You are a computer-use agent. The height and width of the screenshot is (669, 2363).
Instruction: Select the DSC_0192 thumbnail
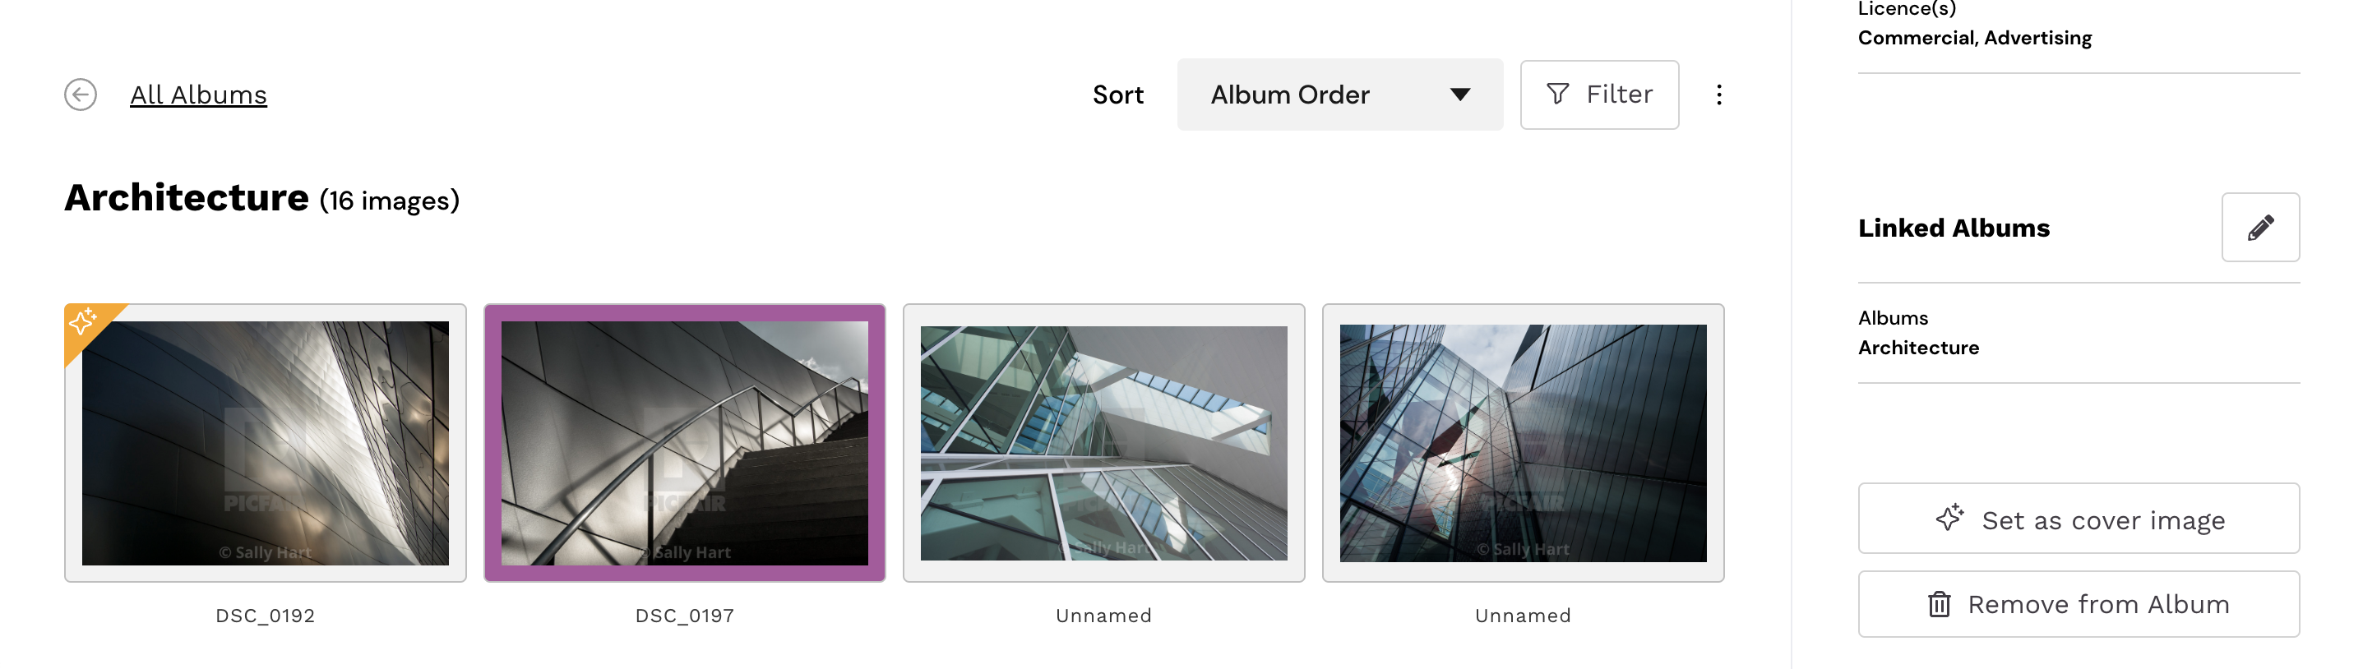(265, 443)
